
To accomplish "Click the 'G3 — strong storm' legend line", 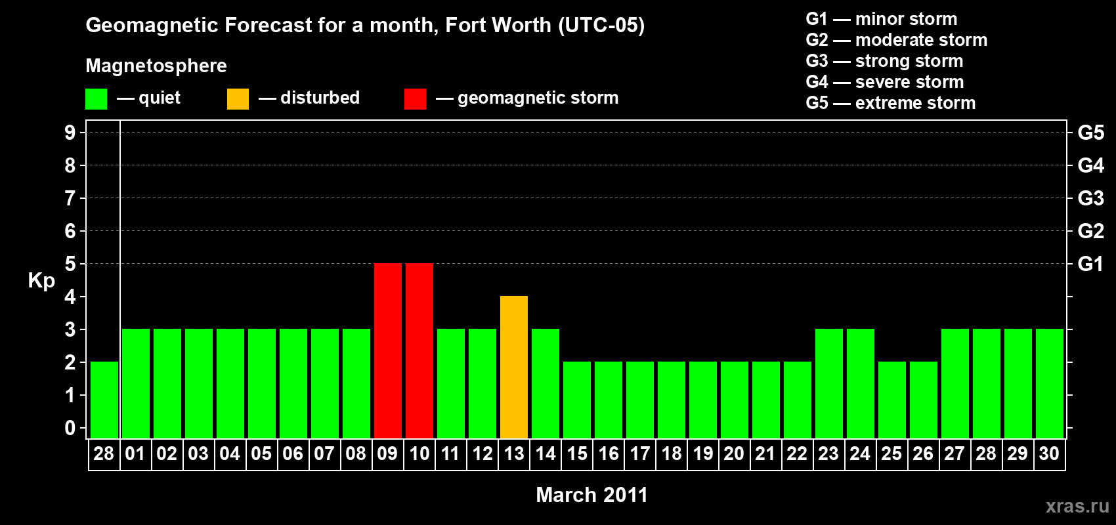I will [884, 61].
